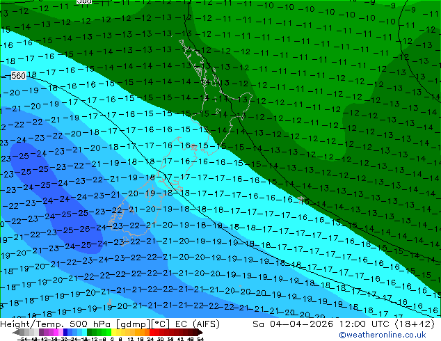The image size is (441, 341).
Task: Pick the cyan legend swatch above -18
Action: click(x=84, y=333)
